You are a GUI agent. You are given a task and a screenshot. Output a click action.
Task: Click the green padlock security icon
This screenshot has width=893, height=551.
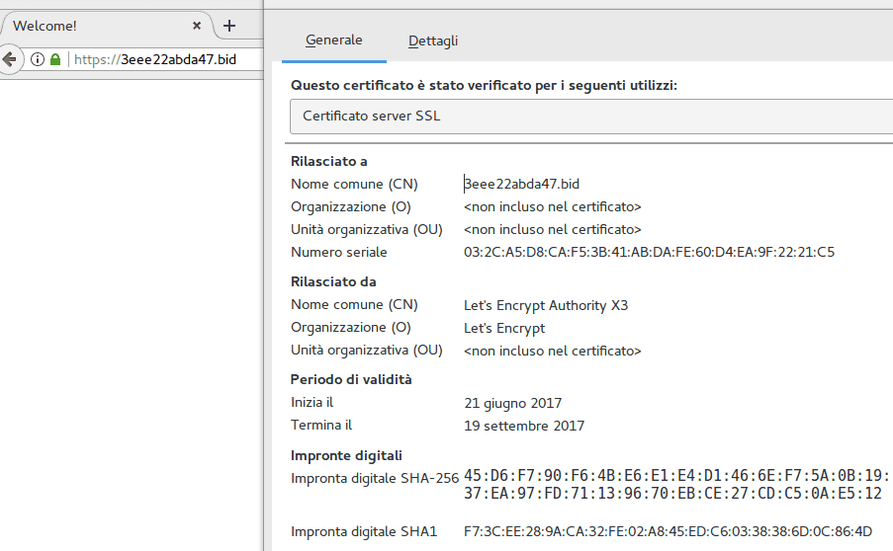point(55,59)
